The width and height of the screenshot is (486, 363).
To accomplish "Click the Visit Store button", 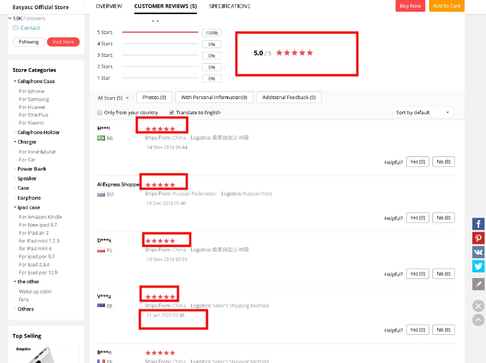I will coord(63,42).
